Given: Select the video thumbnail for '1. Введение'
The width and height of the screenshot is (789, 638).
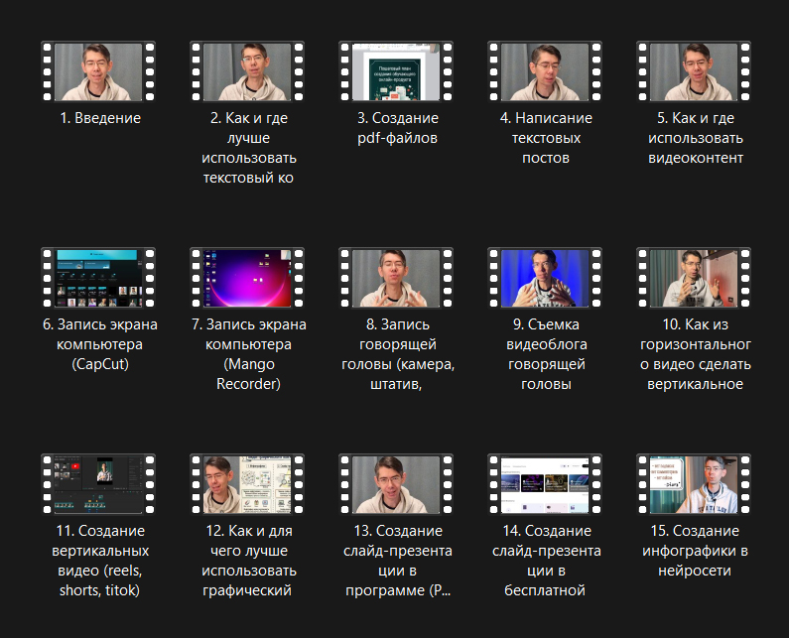Looking at the screenshot, I should [98, 71].
